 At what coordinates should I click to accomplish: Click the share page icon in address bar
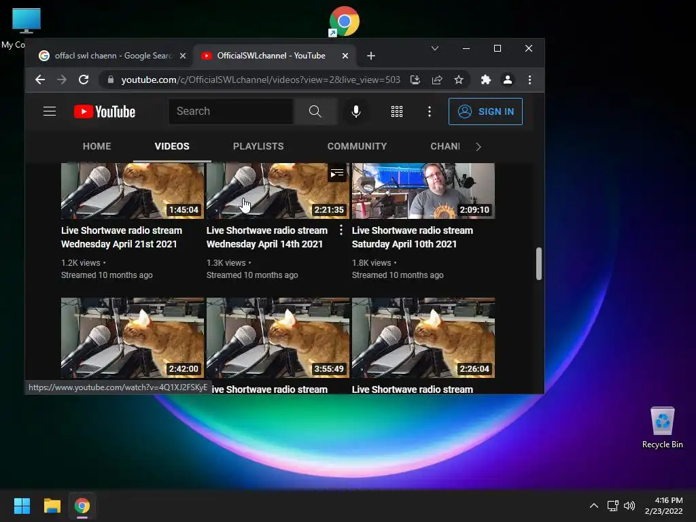pos(437,80)
